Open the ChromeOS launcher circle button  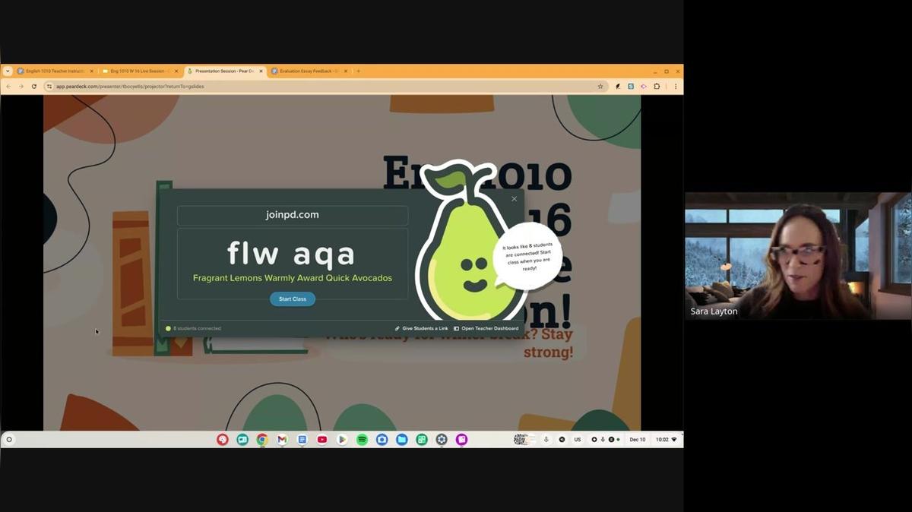9,440
